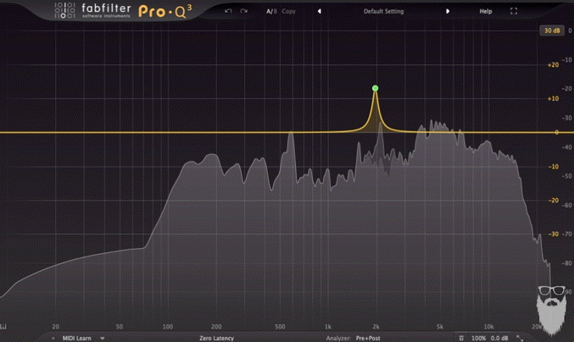
Task: Click the 10k frequency axis label
Action: pos(488,326)
